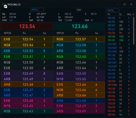The width and height of the screenshot is (136, 118).
Task: Select the NSB bid row at 123.50
Action: click(x=27, y=62)
